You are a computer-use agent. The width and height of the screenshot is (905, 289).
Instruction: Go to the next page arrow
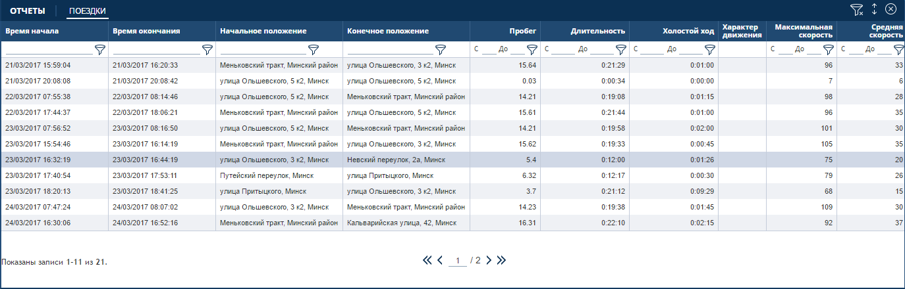pos(489,260)
